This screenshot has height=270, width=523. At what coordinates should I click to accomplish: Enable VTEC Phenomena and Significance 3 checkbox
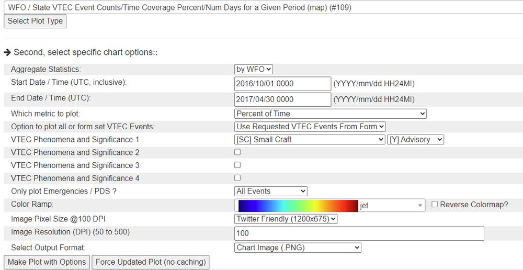pos(237,165)
